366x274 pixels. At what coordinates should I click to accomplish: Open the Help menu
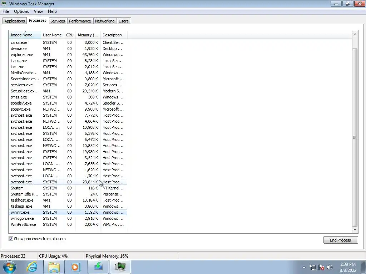tap(52, 11)
